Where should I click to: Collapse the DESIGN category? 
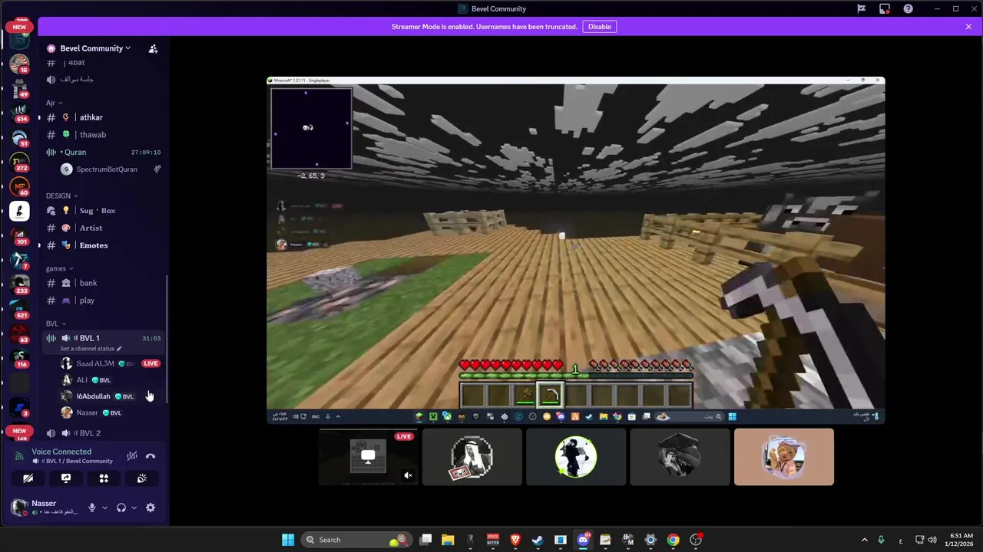(x=61, y=195)
